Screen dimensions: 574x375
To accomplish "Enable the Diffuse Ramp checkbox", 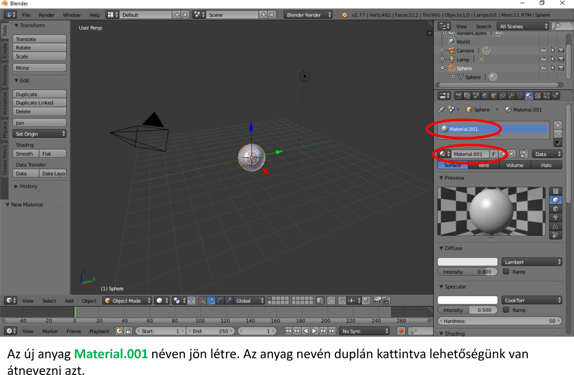I will pyautogui.click(x=506, y=272).
